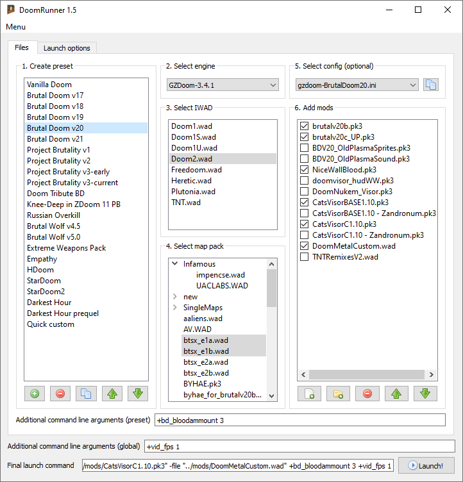
Task: Collapse the Infamous map pack folder
Action: coord(174,263)
